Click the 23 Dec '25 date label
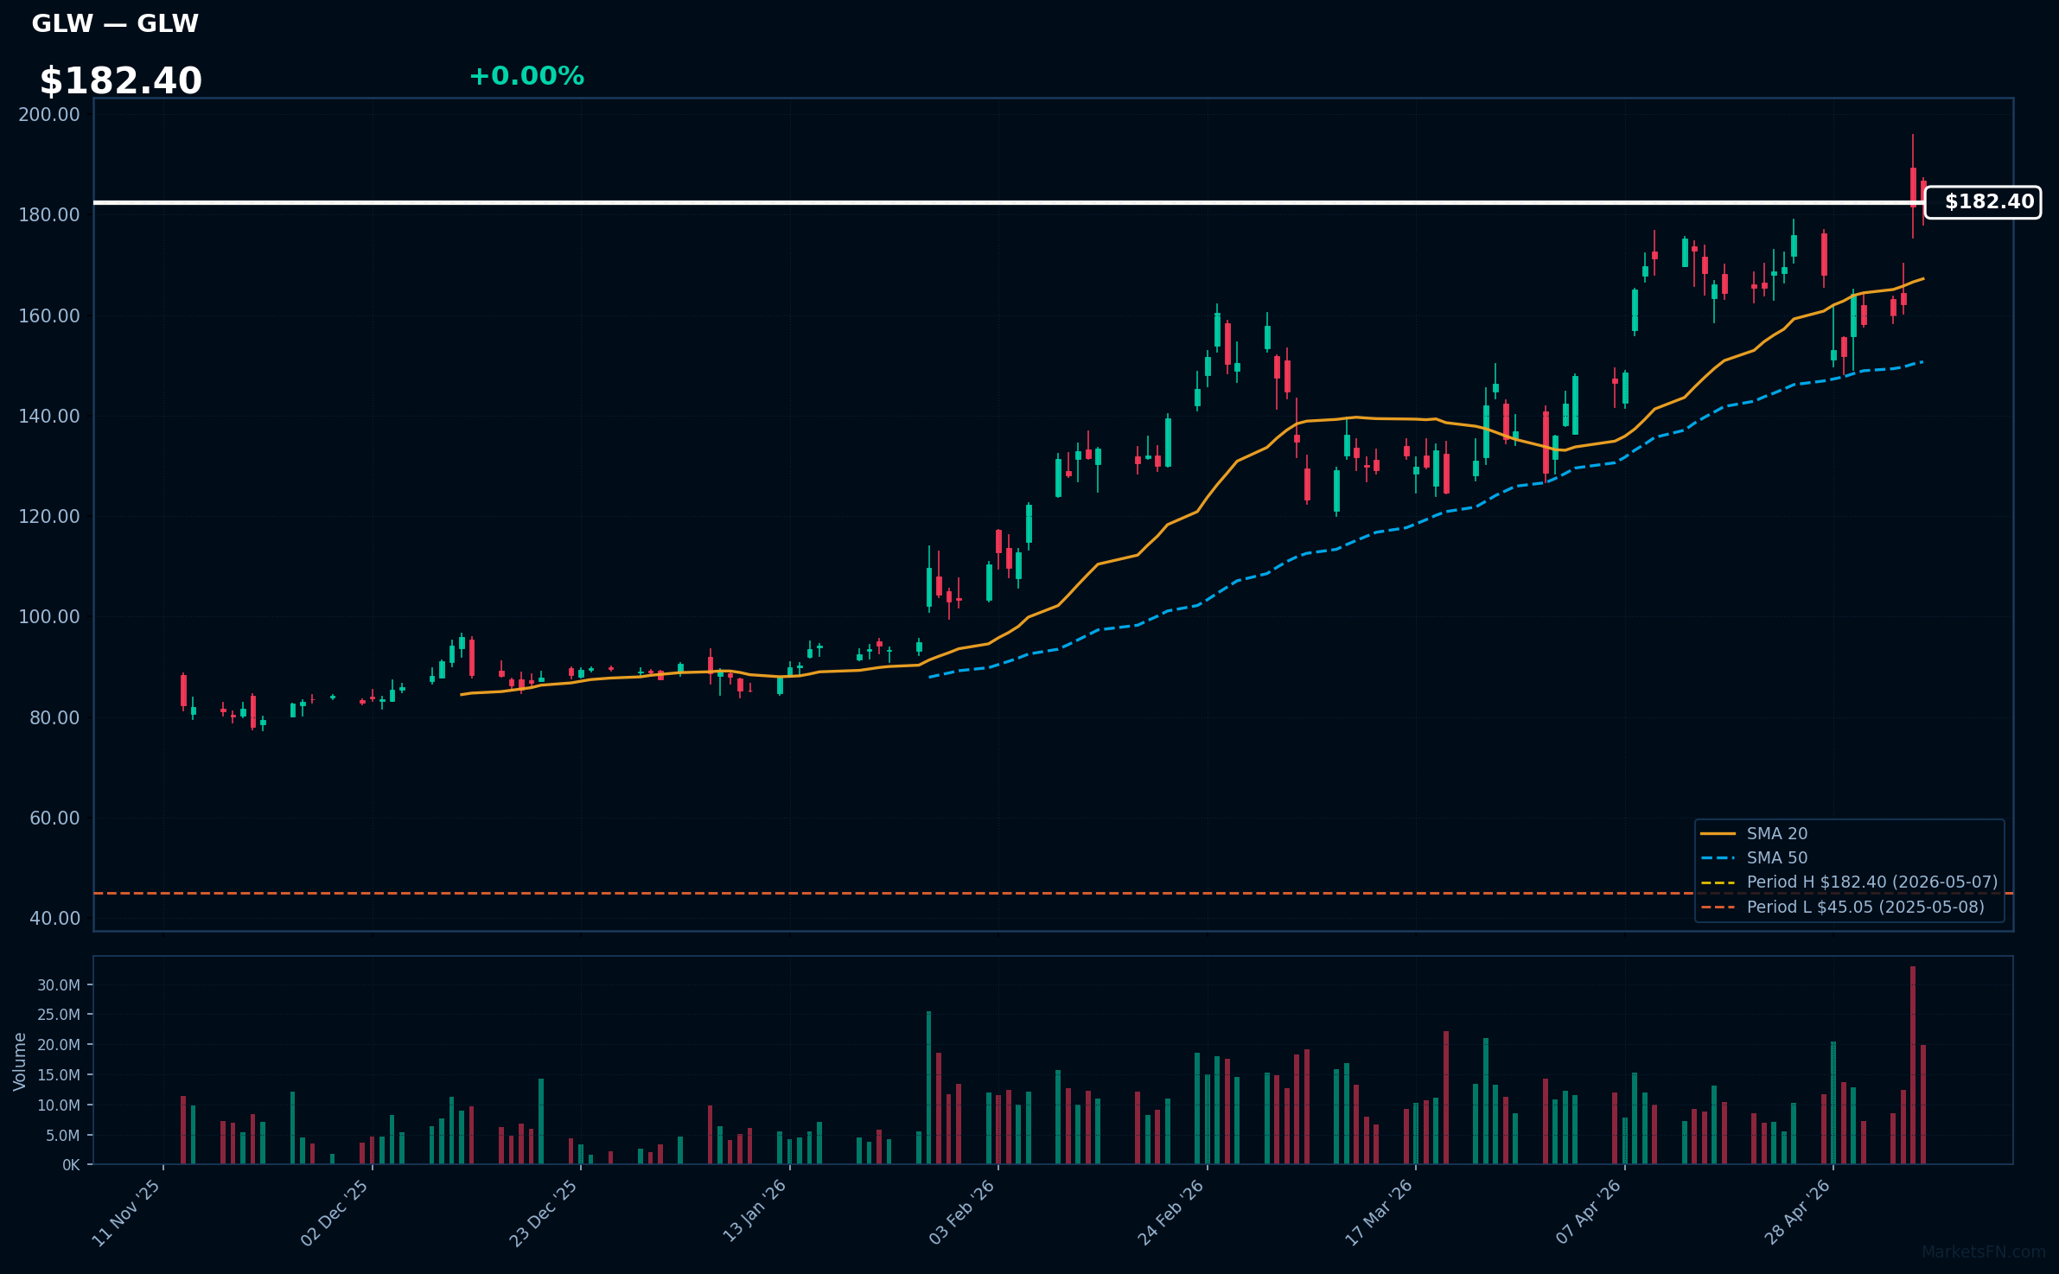This screenshot has width=2059, height=1274. (x=544, y=1213)
